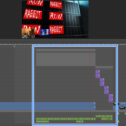The height and width of the screenshot is (126, 126).
Task: Click the icon on the rightmost long green clip
Action: pos(112,119)
